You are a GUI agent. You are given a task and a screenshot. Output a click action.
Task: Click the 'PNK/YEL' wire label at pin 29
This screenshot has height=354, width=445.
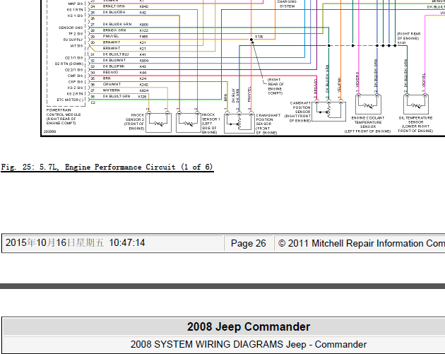click(x=111, y=36)
